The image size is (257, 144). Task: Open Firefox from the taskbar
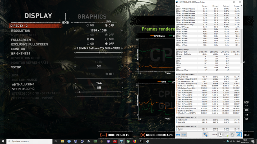point(135,141)
